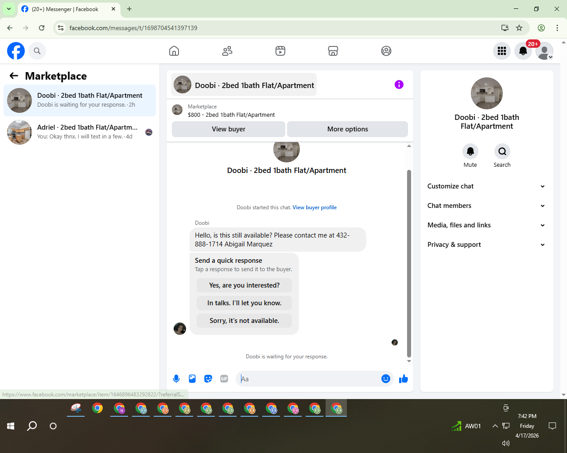Open the Groups icon in top navigation
This screenshot has width=567, height=453.
pos(386,51)
